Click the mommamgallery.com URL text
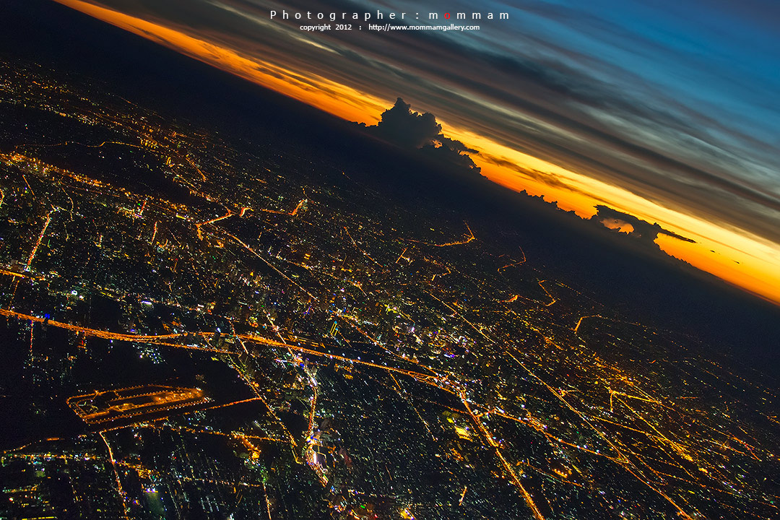 pos(424,27)
